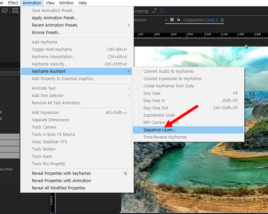Select the 64.mov footage tab
The image size is (268, 214).
(140, 20)
